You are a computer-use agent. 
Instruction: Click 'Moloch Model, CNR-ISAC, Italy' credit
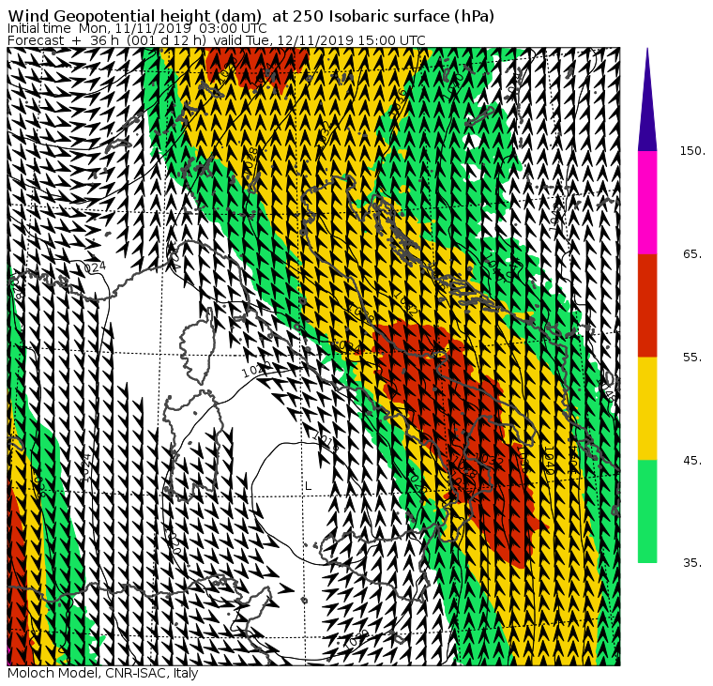(x=103, y=673)
